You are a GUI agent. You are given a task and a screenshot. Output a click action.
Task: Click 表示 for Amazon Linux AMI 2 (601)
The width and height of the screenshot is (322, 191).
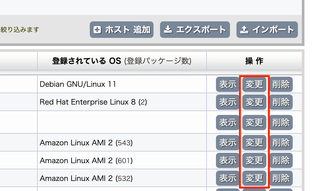[228, 160]
